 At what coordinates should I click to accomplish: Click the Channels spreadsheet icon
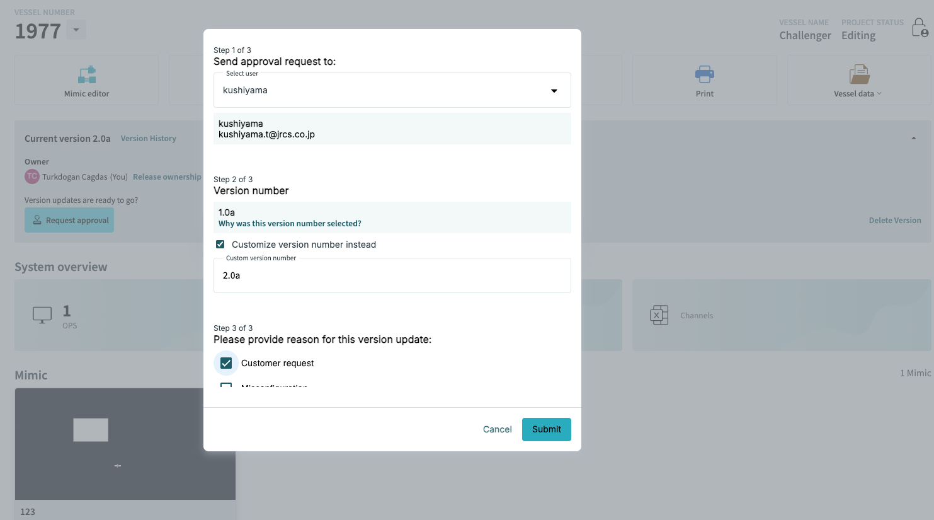point(659,315)
